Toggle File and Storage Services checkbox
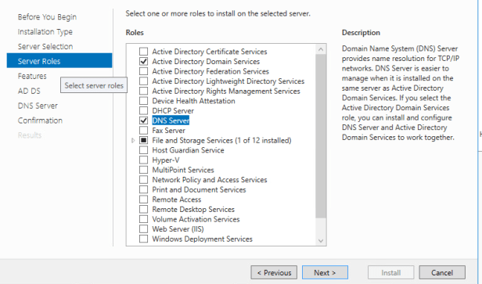The image size is (482, 284). click(143, 140)
